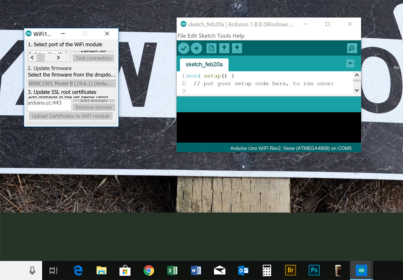The height and width of the screenshot is (280, 403).
Task: Open the Serial Monitor magnifier icon
Action: tap(352, 48)
